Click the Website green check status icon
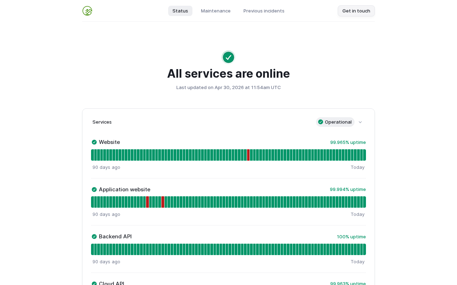The width and height of the screenshot is (457, 285). (94, 142)
